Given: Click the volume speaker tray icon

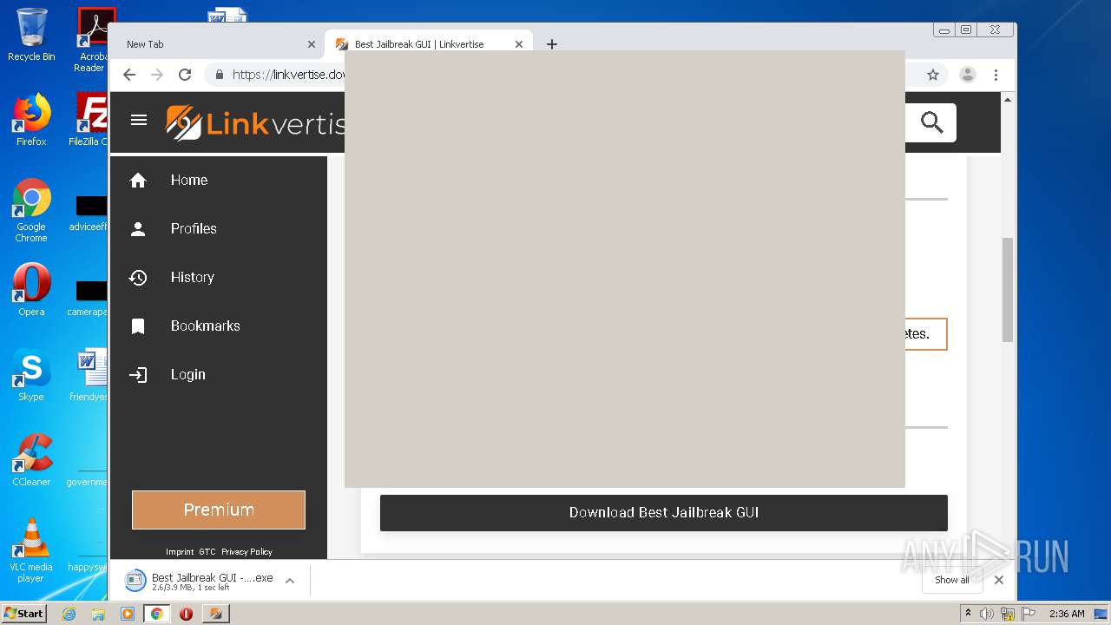Looking at the screenshot, I should click(987, 614).
